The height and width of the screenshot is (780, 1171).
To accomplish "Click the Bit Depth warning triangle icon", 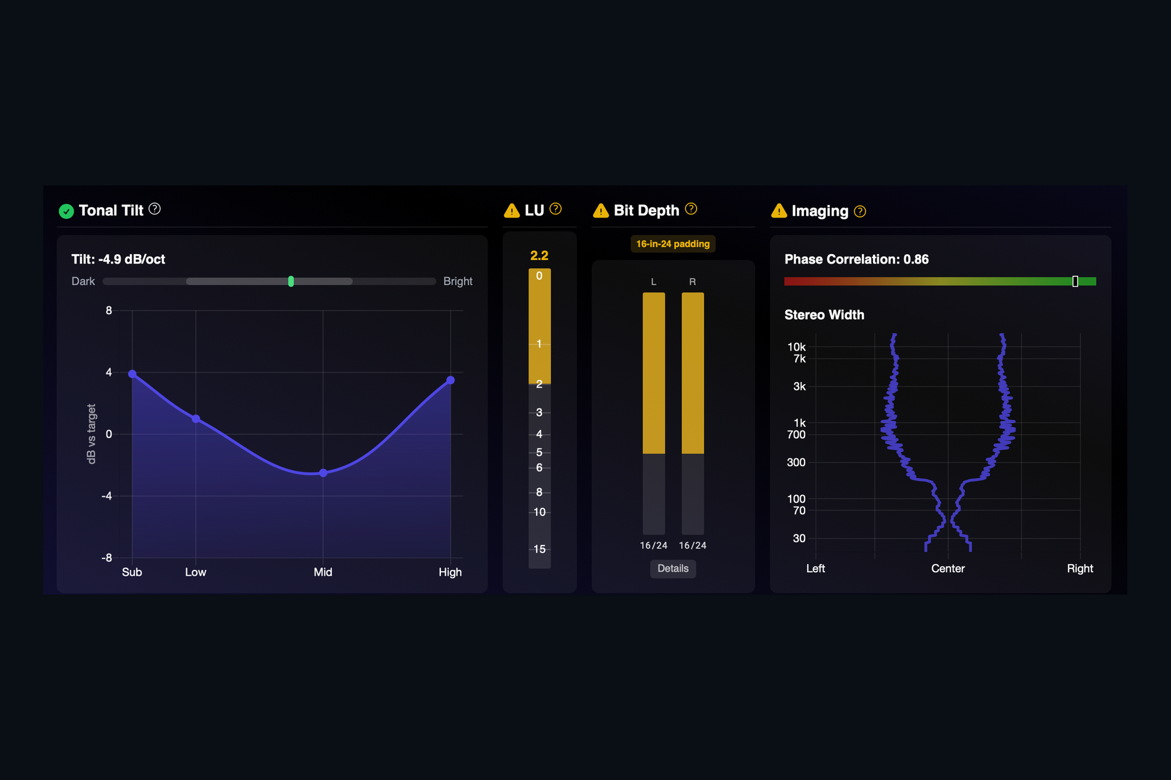I will 601,211.
